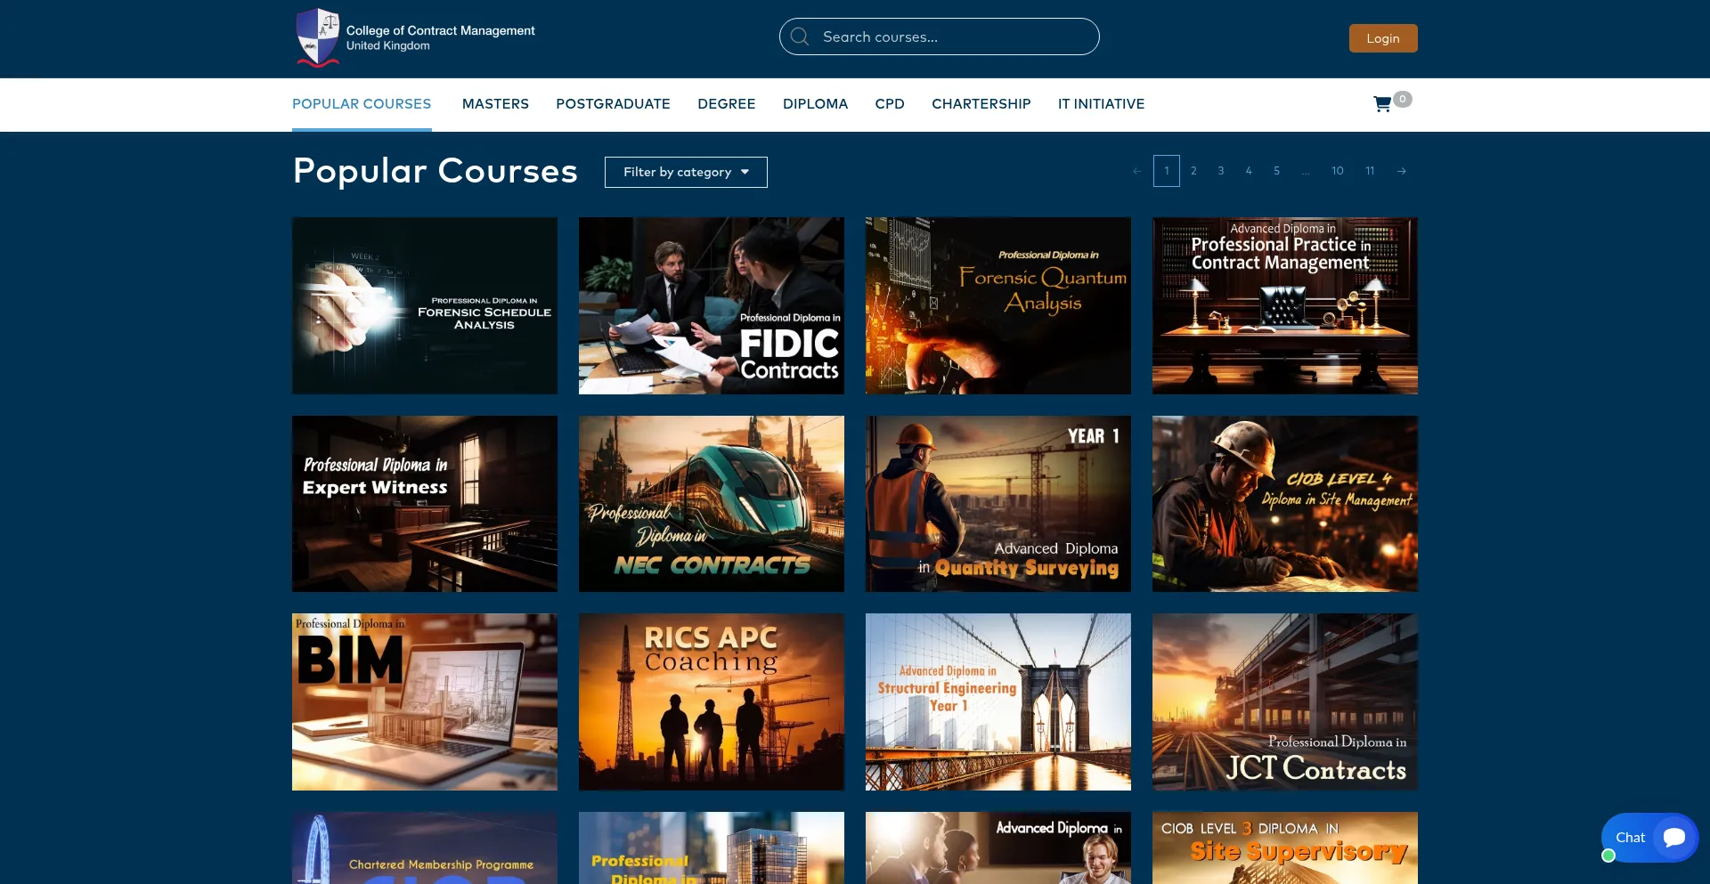
Task: Open the FIDIC Contracts course thumbnail
Action: coord(711,305)
